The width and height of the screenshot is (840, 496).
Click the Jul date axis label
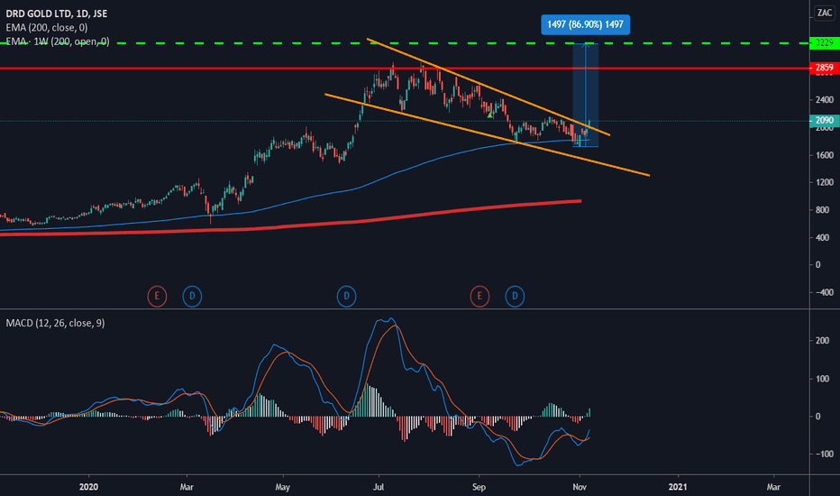[379, 487]
